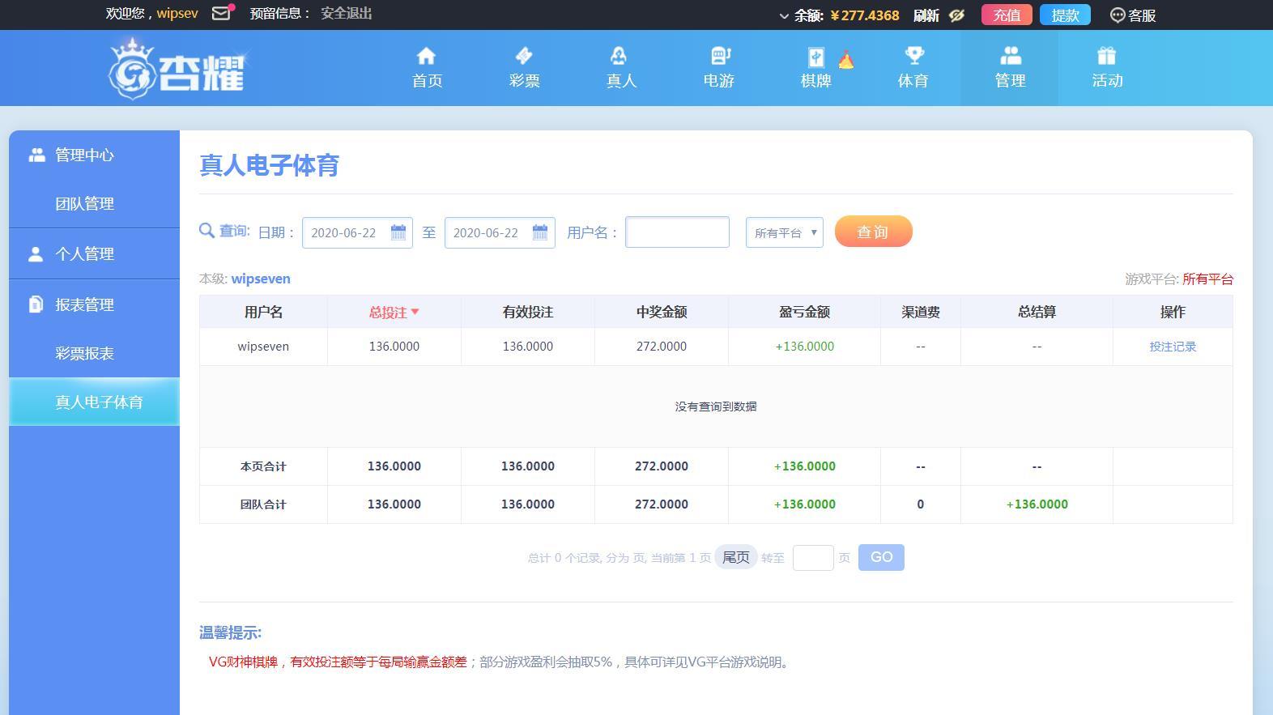1273x715 pixels.
Task: Click the 用户名 username input field
Action: point(677,232)
